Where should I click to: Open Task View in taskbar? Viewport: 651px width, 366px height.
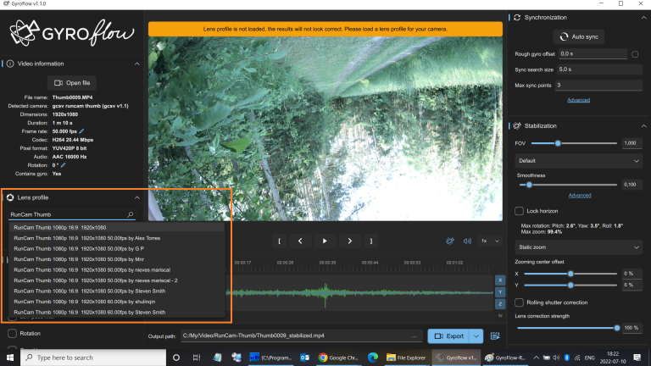click(x=197, y=358)
